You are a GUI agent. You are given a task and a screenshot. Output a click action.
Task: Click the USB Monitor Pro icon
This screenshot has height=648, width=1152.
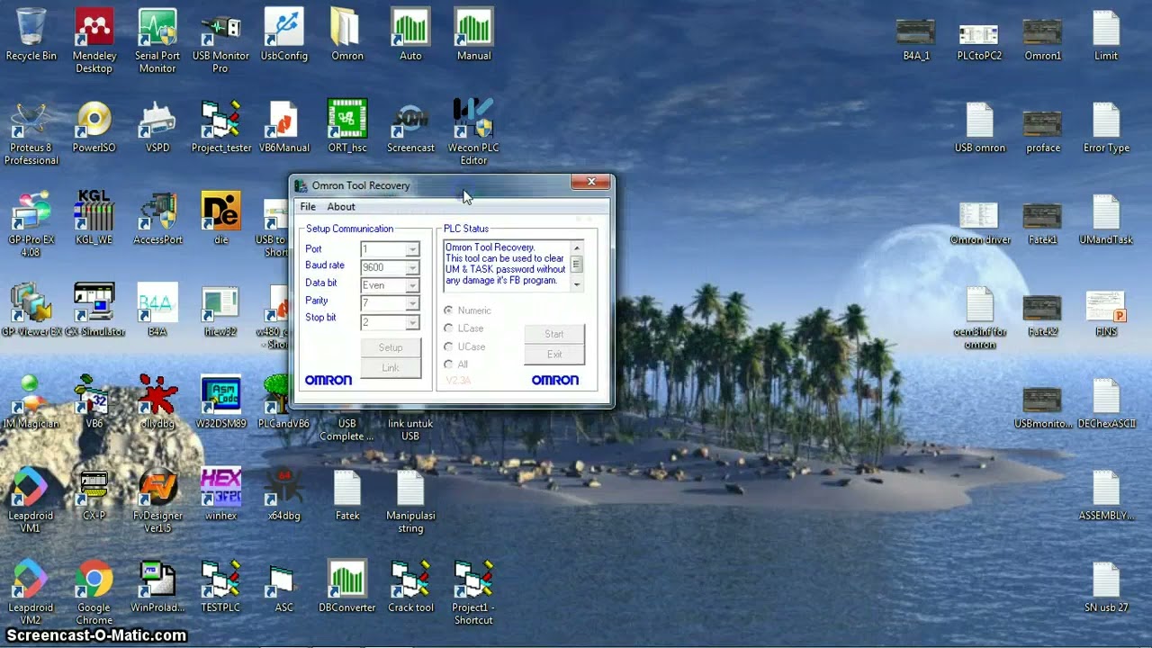(220, 41)
